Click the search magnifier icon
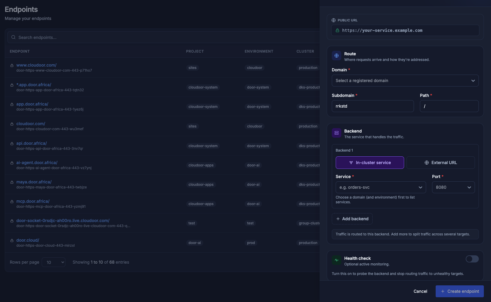The width and height of the screenshot is (491, 302). 13,37
